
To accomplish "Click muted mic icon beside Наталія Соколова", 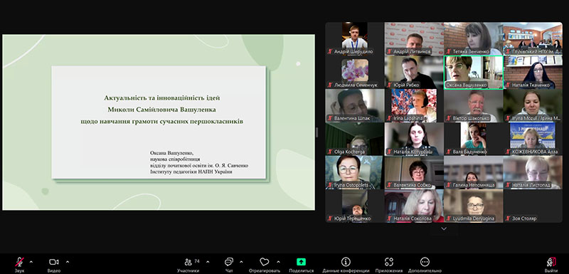I will click(389, 218).
